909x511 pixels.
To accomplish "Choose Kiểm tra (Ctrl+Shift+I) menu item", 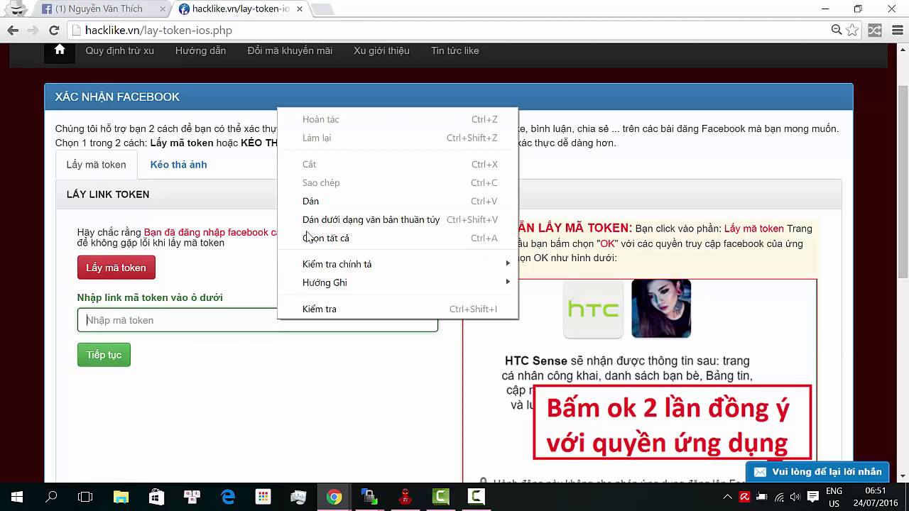I will [398, 309].
